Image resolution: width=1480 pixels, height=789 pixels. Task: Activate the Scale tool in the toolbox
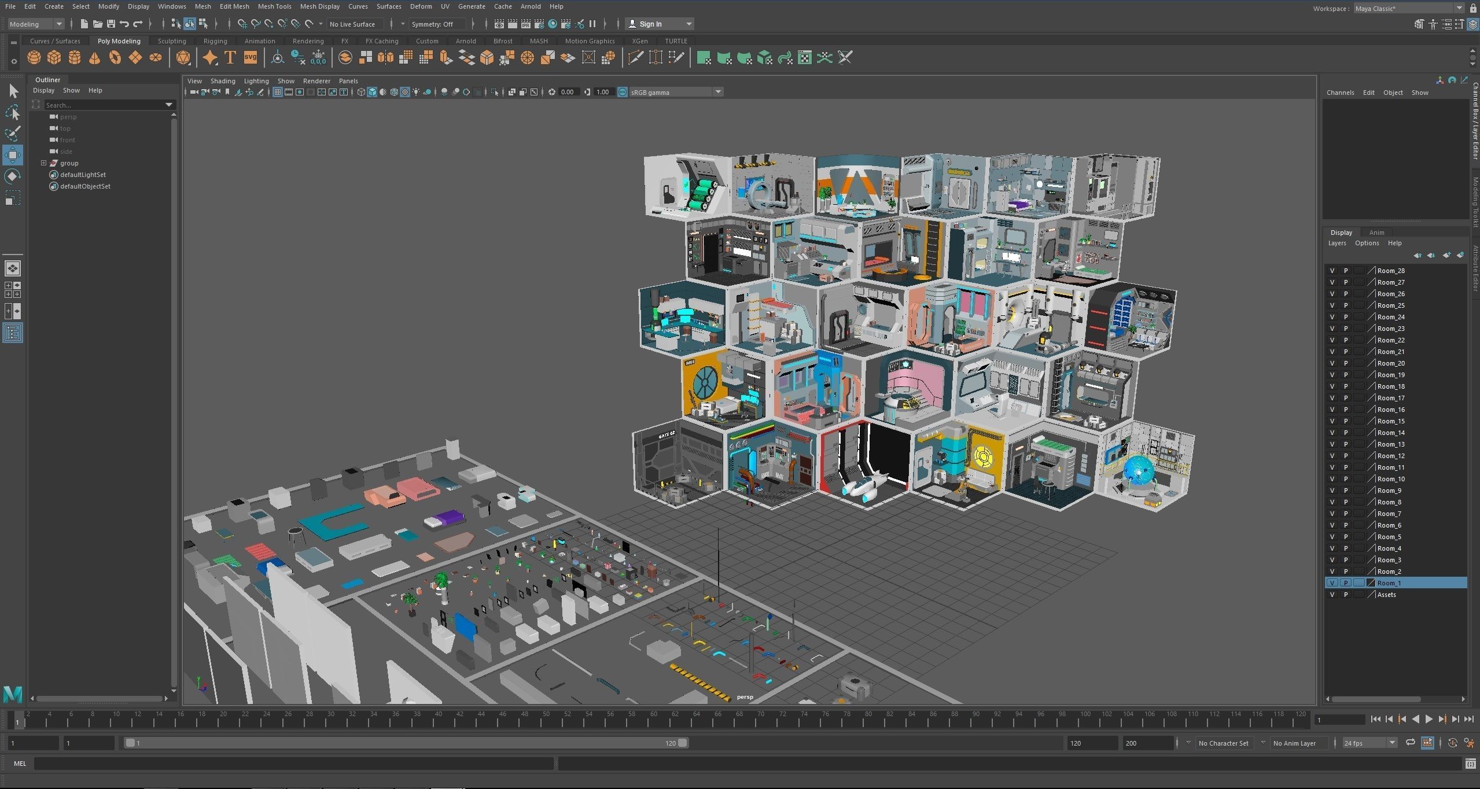13,198
